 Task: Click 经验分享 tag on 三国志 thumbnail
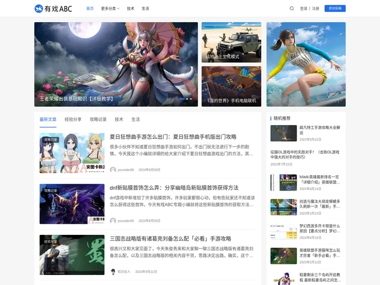51,241
